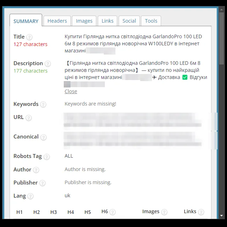Image resolution: width=227 pixels, height=227 pixels.
Task: Click the help icon next to Publisher
Action: 42,183
